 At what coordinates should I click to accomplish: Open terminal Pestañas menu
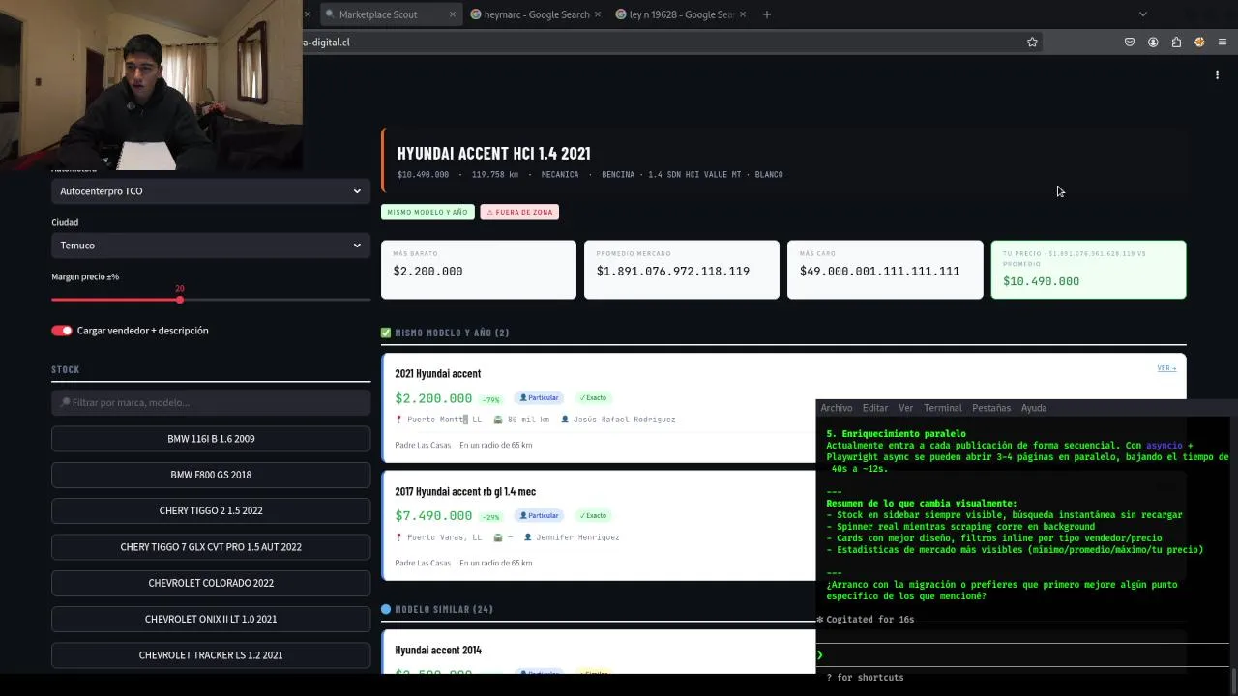pos(991,408)
